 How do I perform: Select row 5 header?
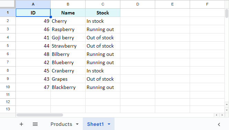pyautogui.click(x=8, y=46)
